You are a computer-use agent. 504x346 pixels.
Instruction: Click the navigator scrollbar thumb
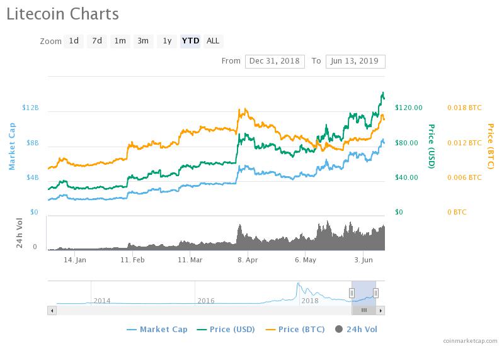coord(364,310)
